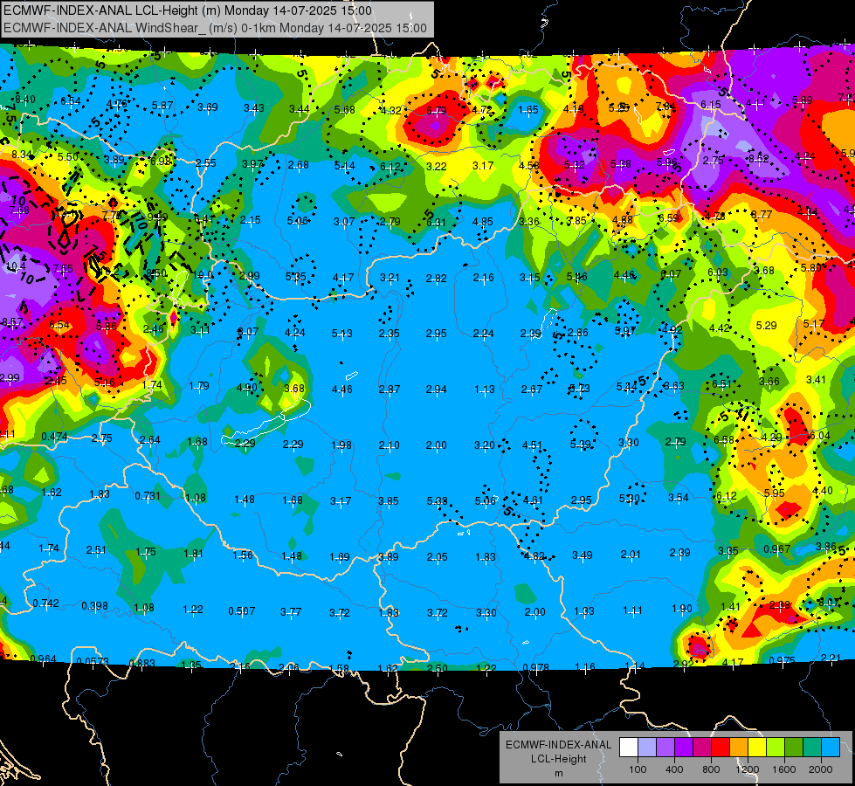Select the grid value 3.49
855x786 pixels.
582,555
